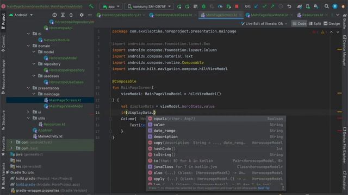Select the color completion suggestion

tap(216, 125)
